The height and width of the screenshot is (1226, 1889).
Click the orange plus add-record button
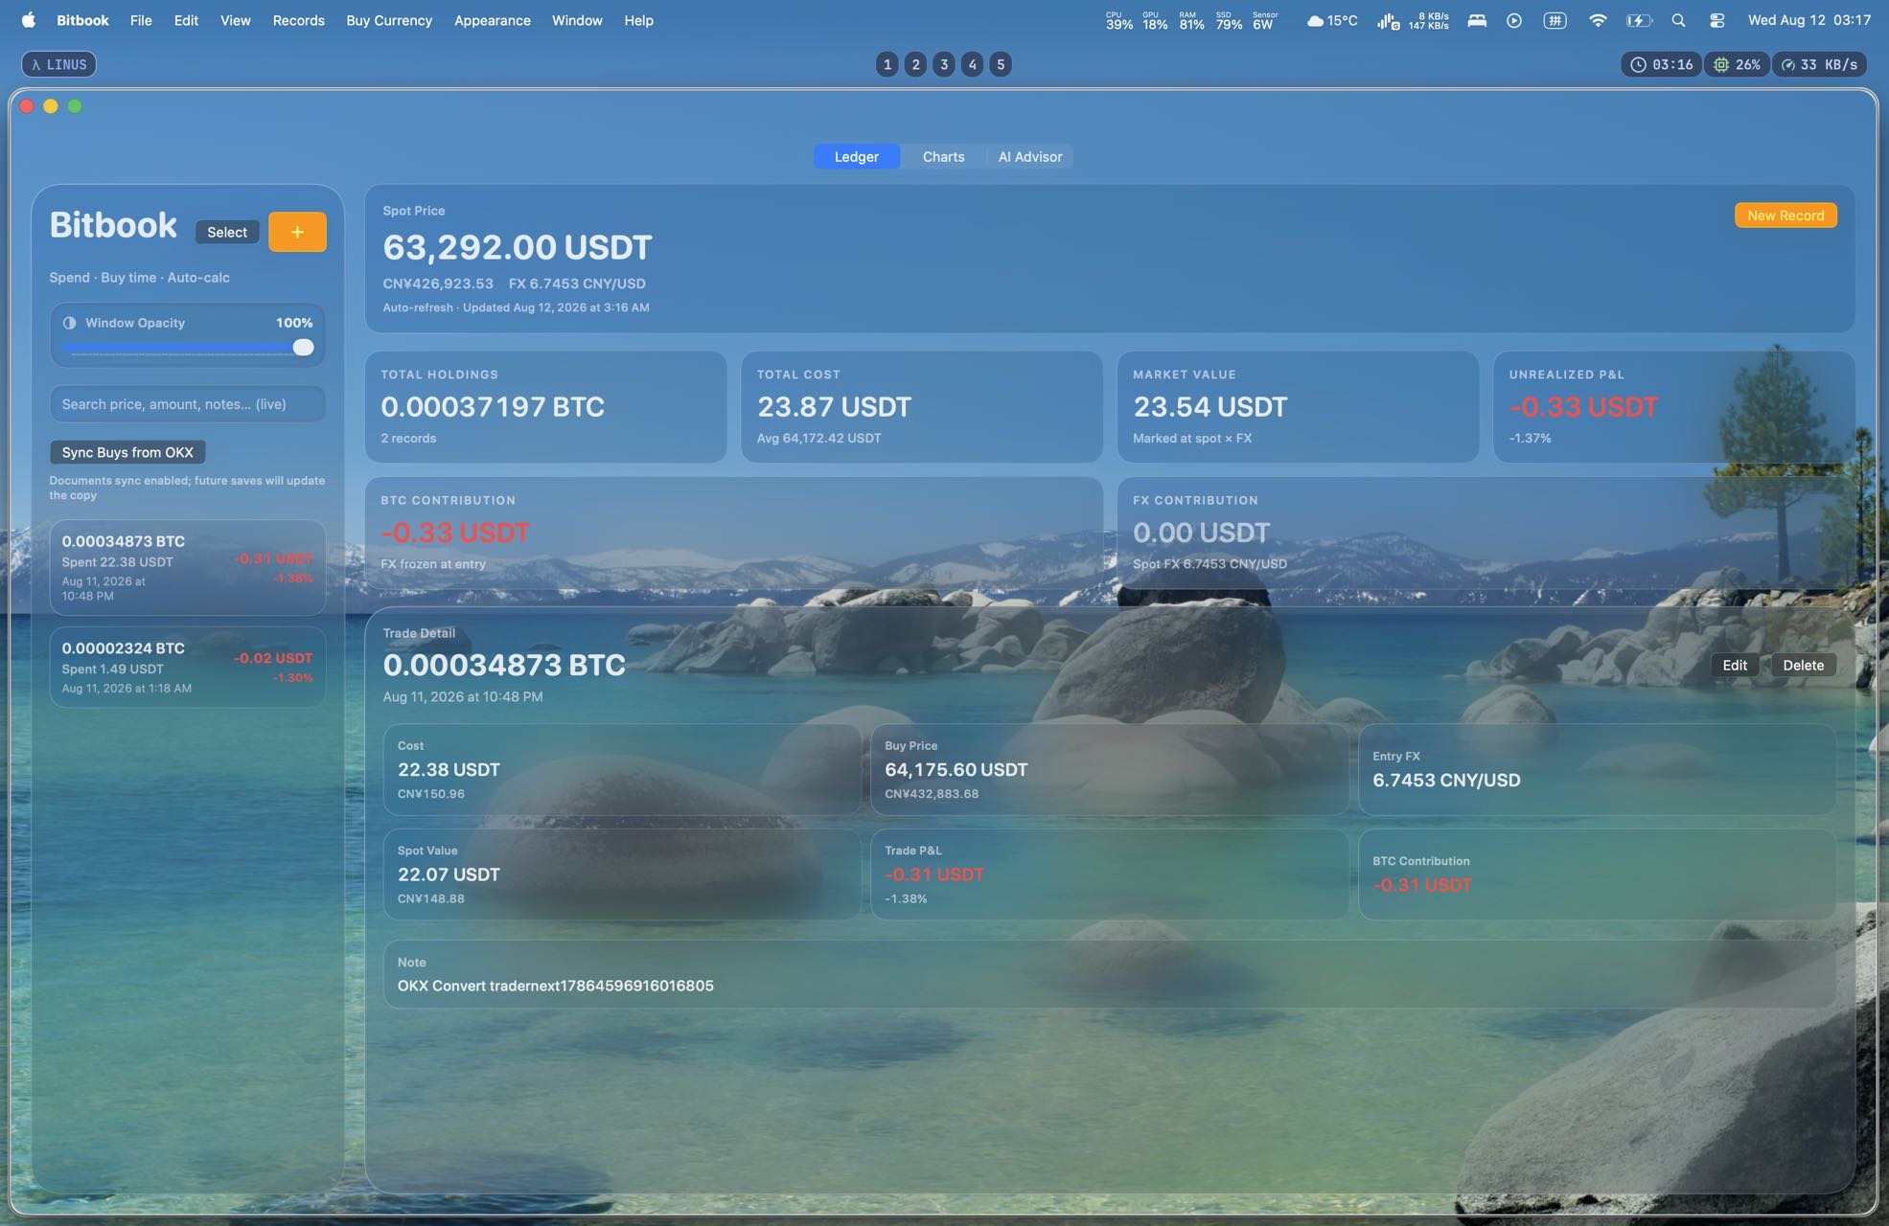pos(297,232)
